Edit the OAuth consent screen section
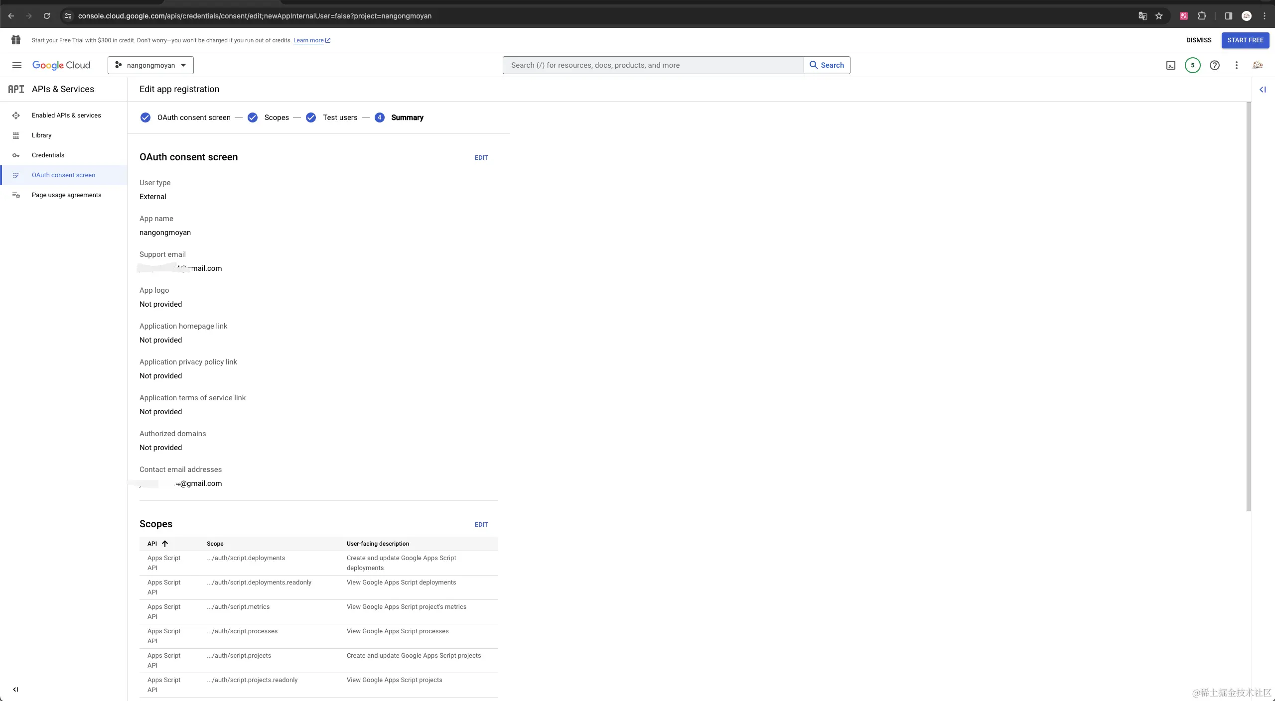The image size is (1275, 701). (x=481, y=158)
